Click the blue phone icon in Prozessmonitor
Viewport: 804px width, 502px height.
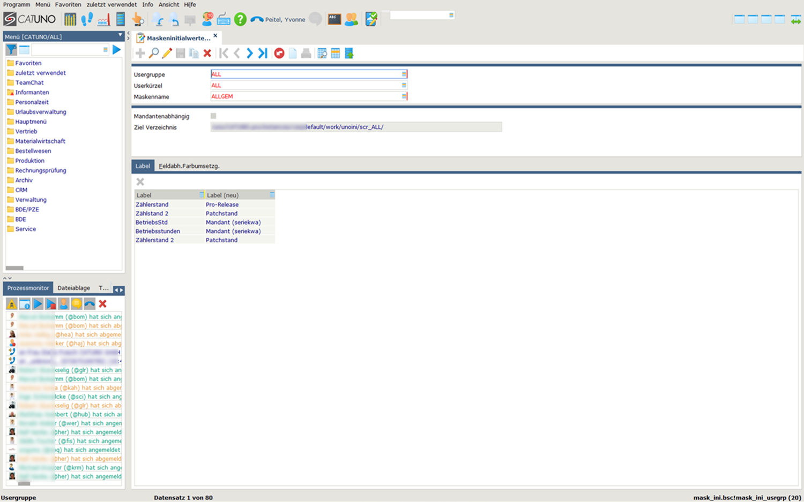90,304
